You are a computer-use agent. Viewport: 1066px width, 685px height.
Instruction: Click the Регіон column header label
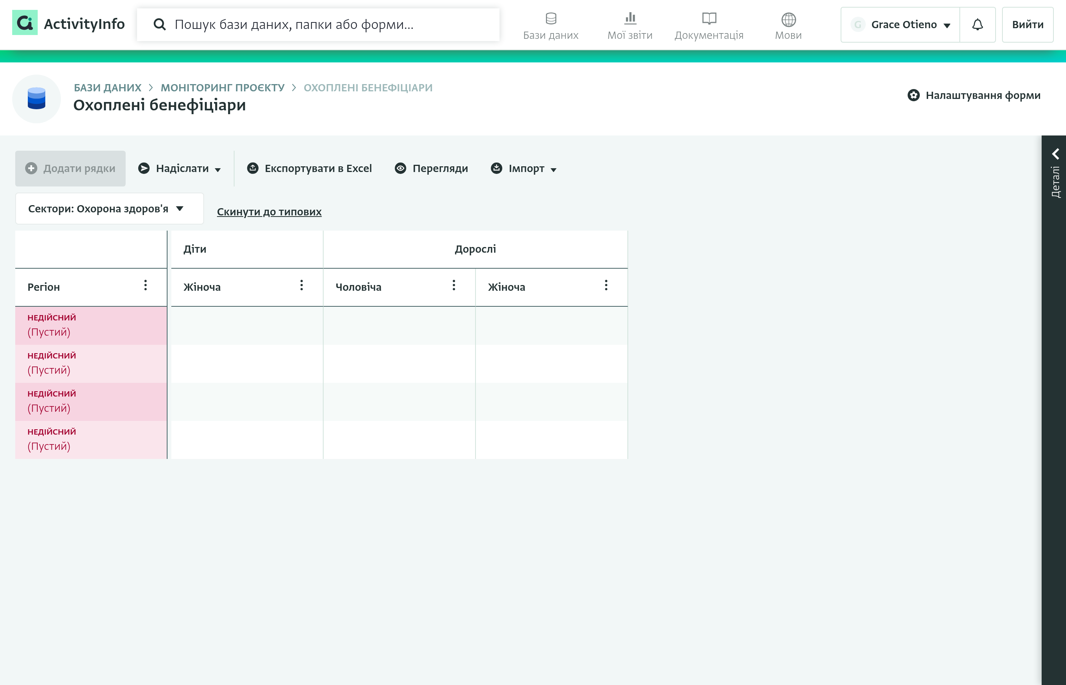[x=44, y=287]
